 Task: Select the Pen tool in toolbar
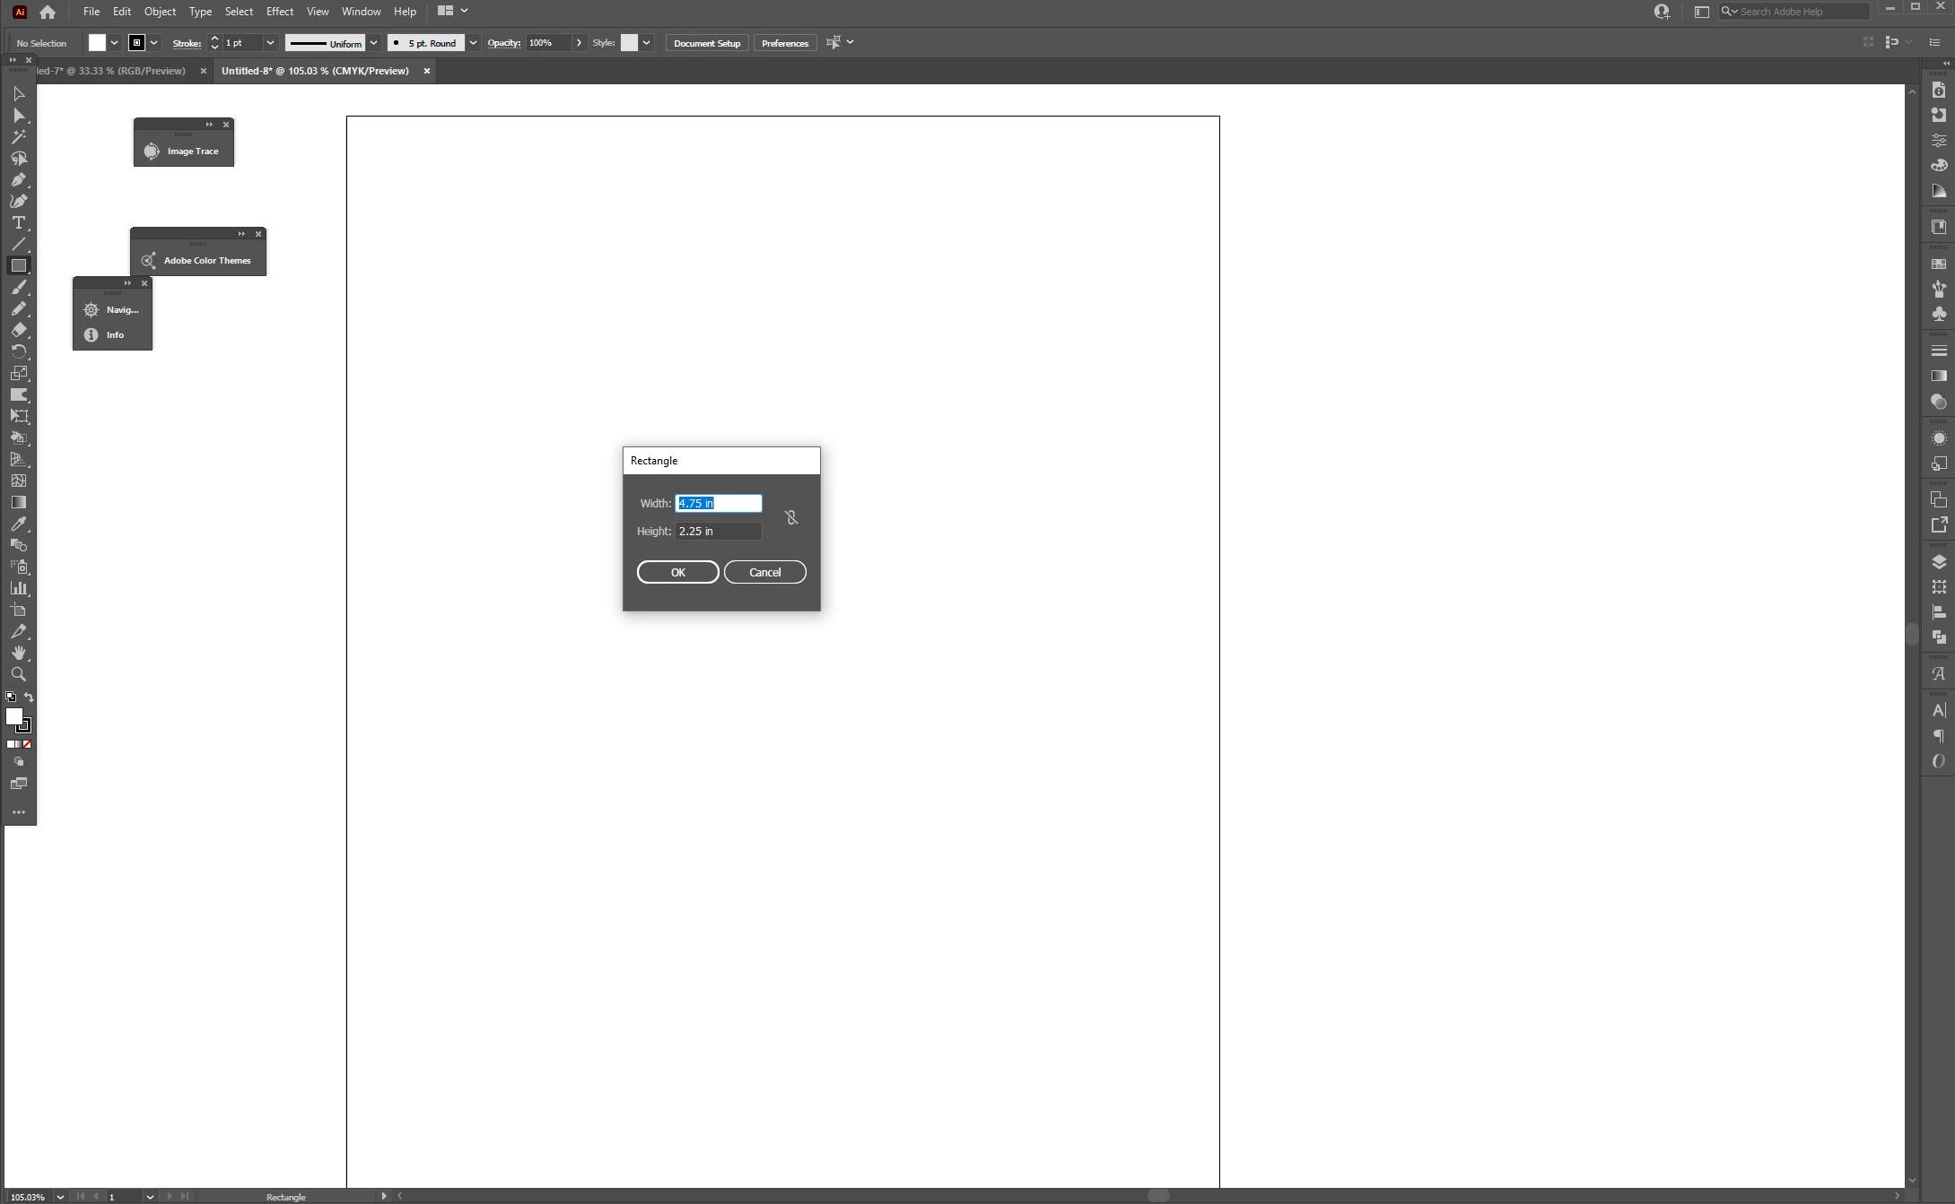[x=18, y=180]
